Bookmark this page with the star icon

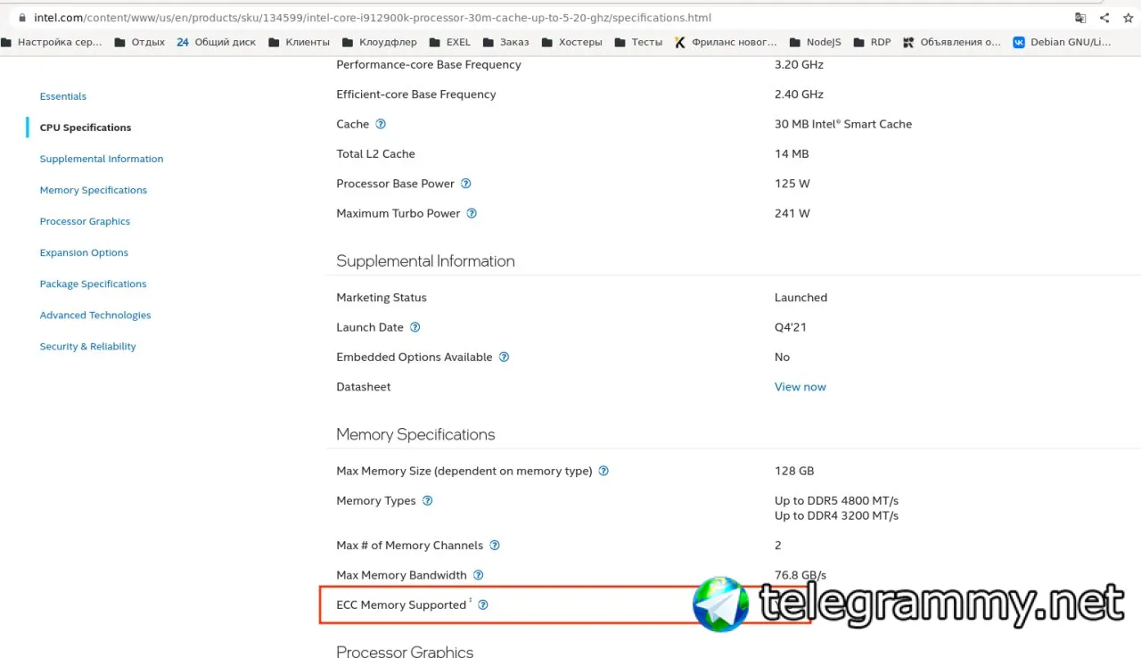pyautogui.click(x=1127, y=18)
